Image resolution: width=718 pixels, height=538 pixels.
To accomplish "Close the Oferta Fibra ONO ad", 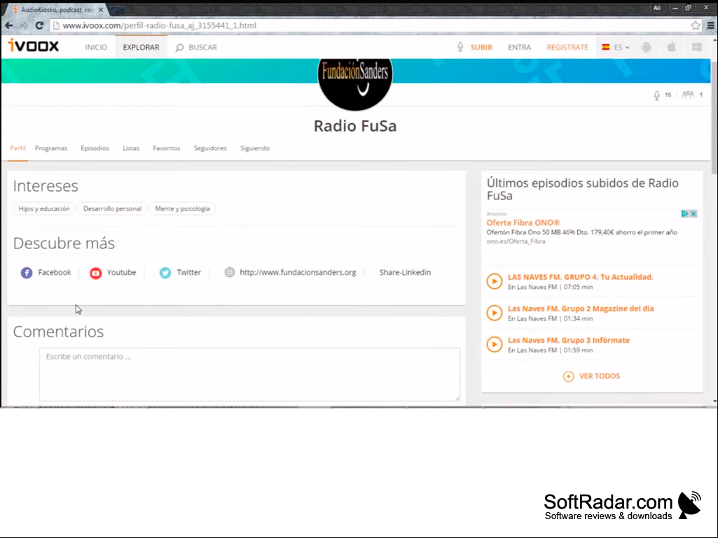I will 693,213.
